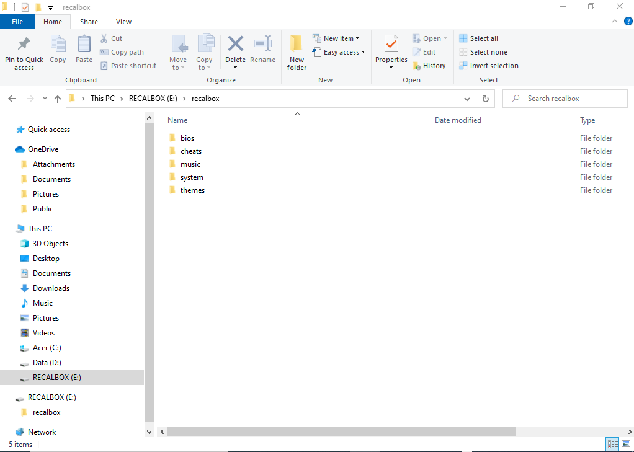This screenshot has width=634, height=452.
Task: Open the File menu tab
Action: point(17,22)
